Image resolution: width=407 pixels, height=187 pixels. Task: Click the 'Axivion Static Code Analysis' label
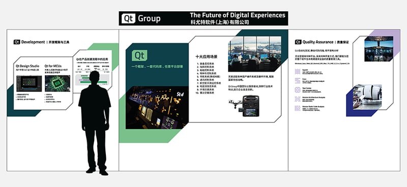point(313,107)
